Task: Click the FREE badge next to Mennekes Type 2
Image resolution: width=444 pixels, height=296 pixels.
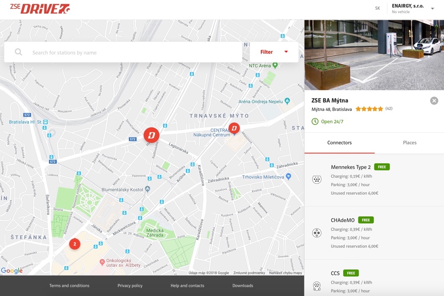Action: 382,167
